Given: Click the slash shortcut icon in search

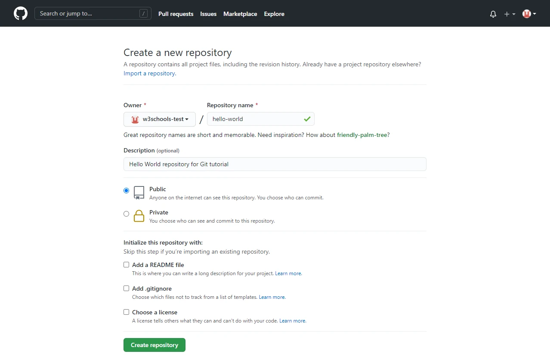Looking at the screenshot, I should [143, 14].
